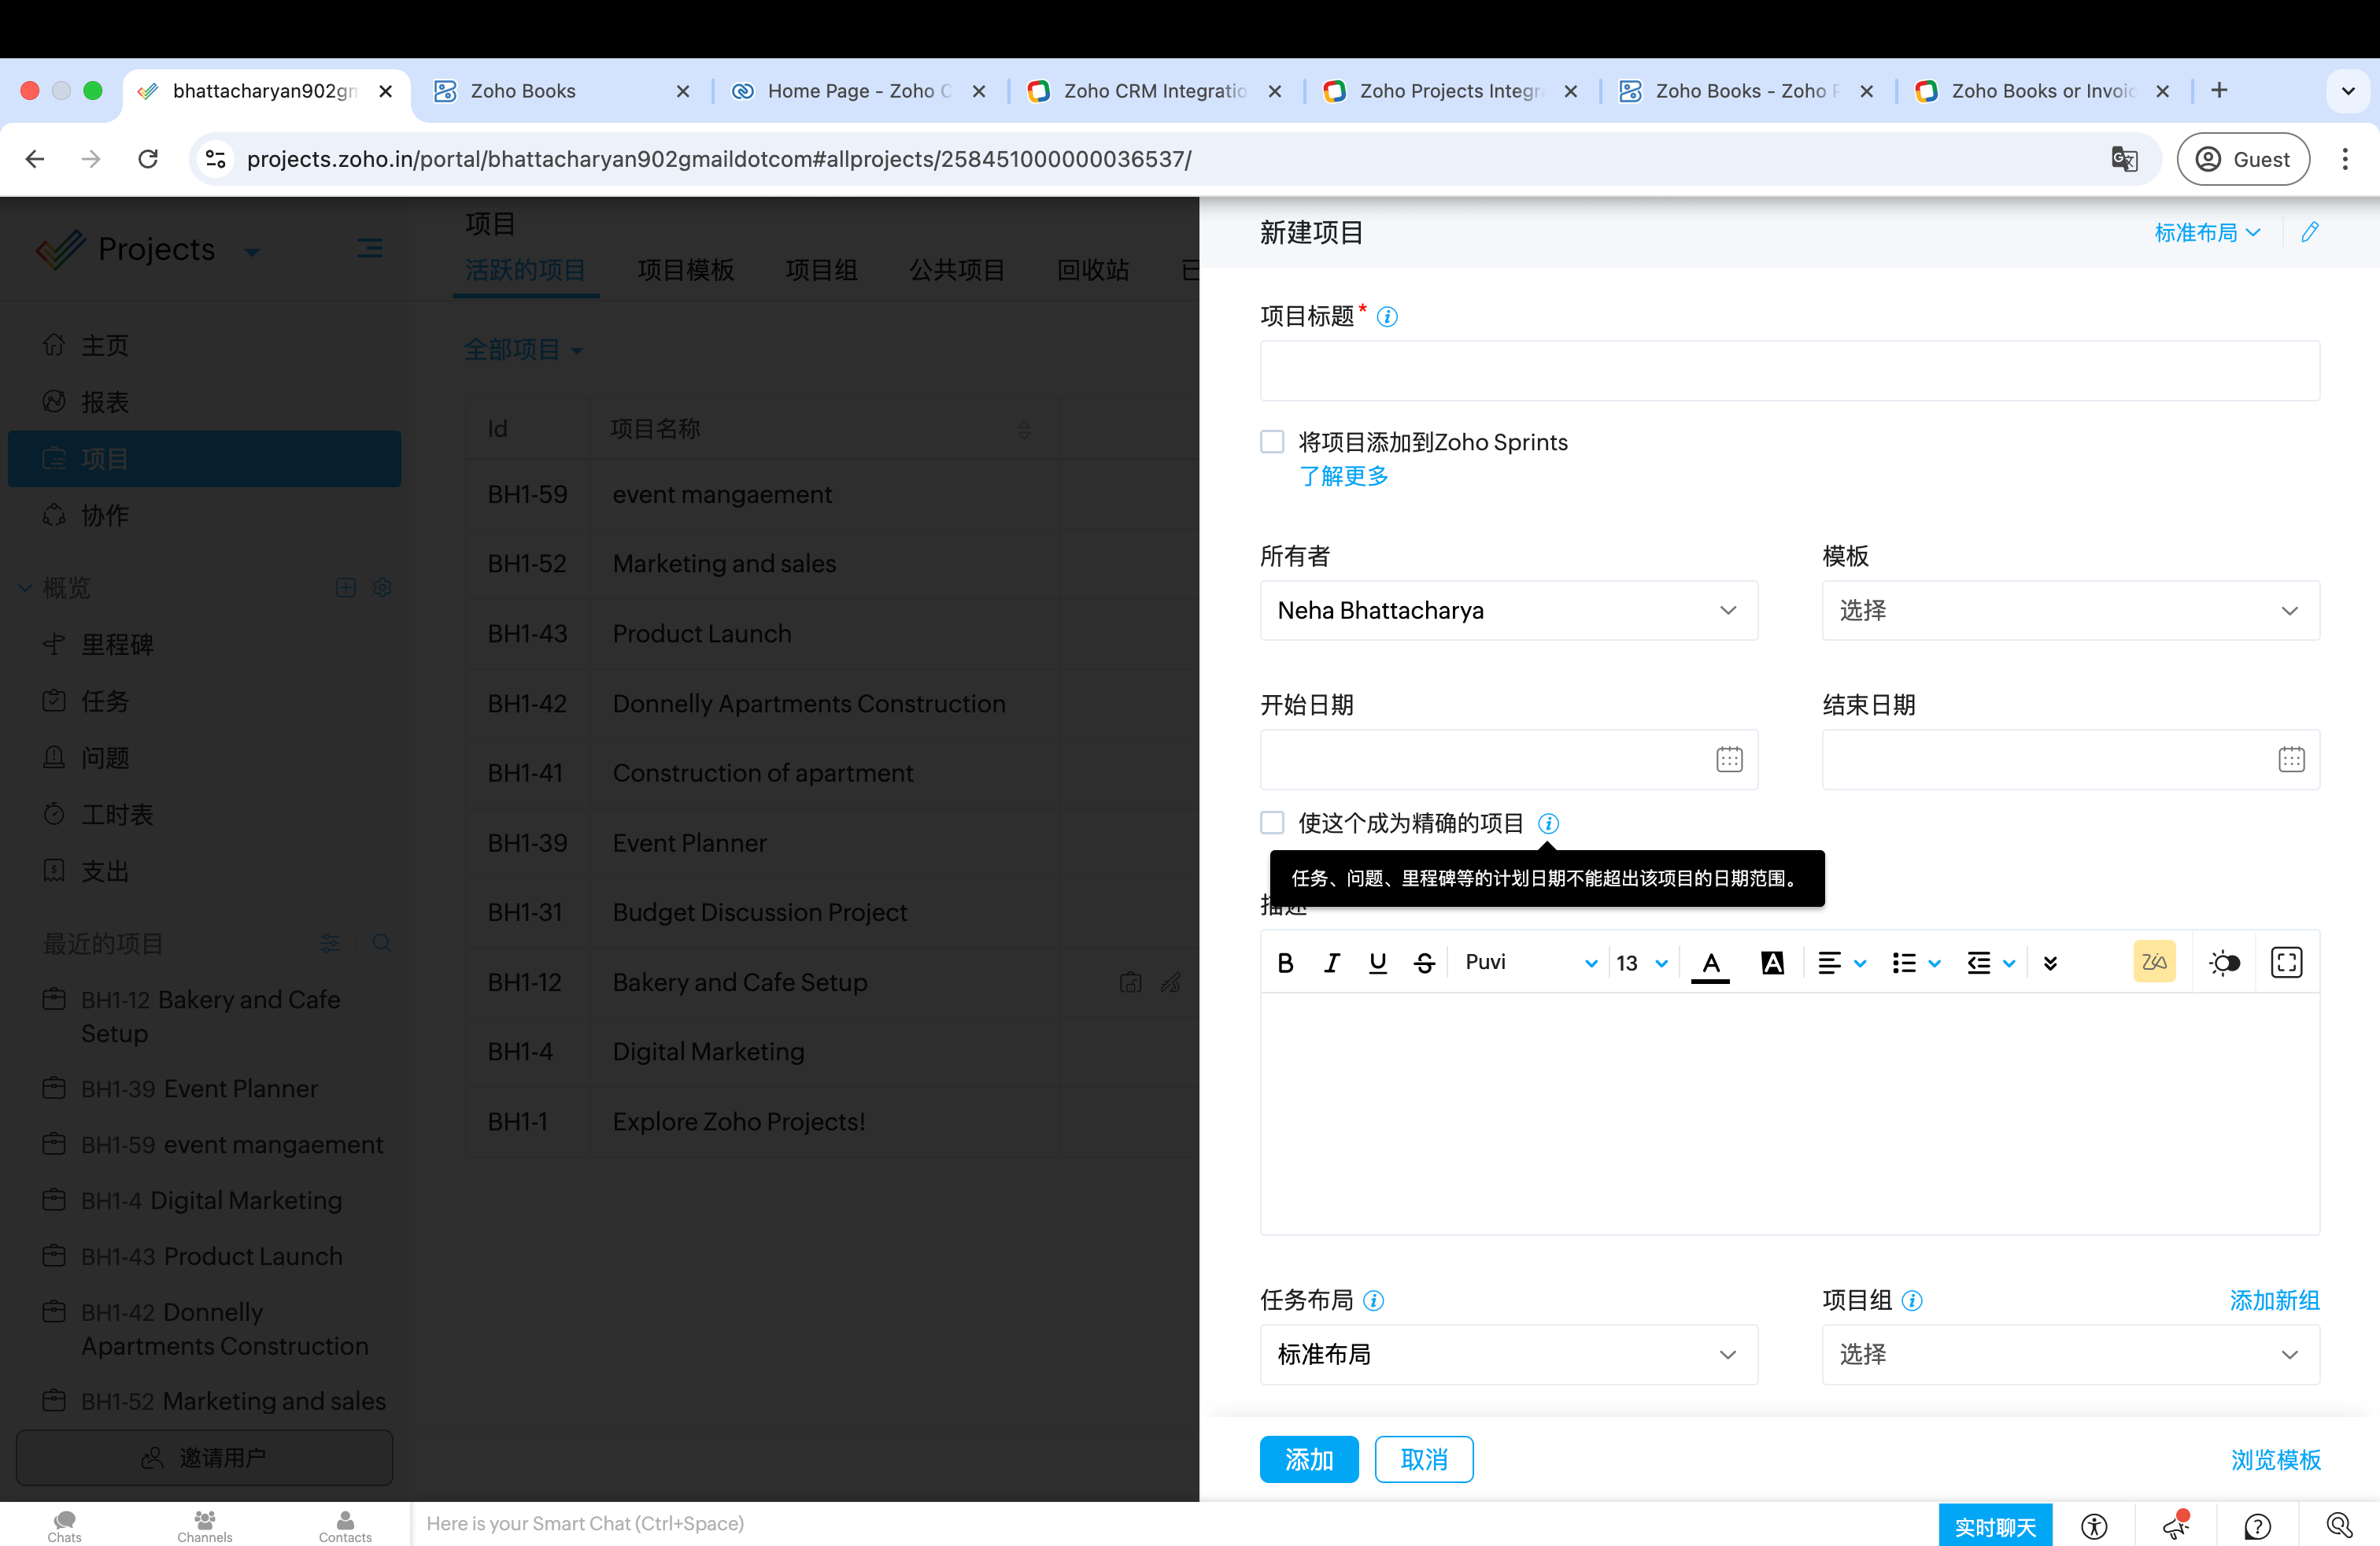
Task: Open the highlight background color picker
Action: coord(1772,962)
